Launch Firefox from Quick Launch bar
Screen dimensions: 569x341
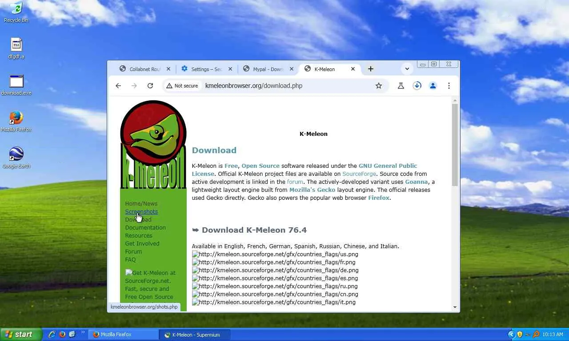62,334
